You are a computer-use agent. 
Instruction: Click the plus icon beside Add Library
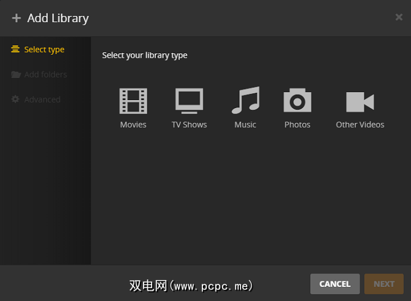[x=17, y=18]
